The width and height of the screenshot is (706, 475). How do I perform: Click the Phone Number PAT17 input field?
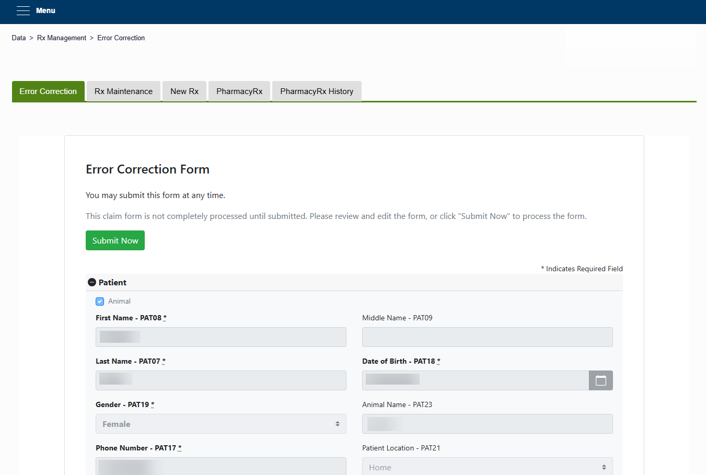pyautogui.click(x=221, y=466)
